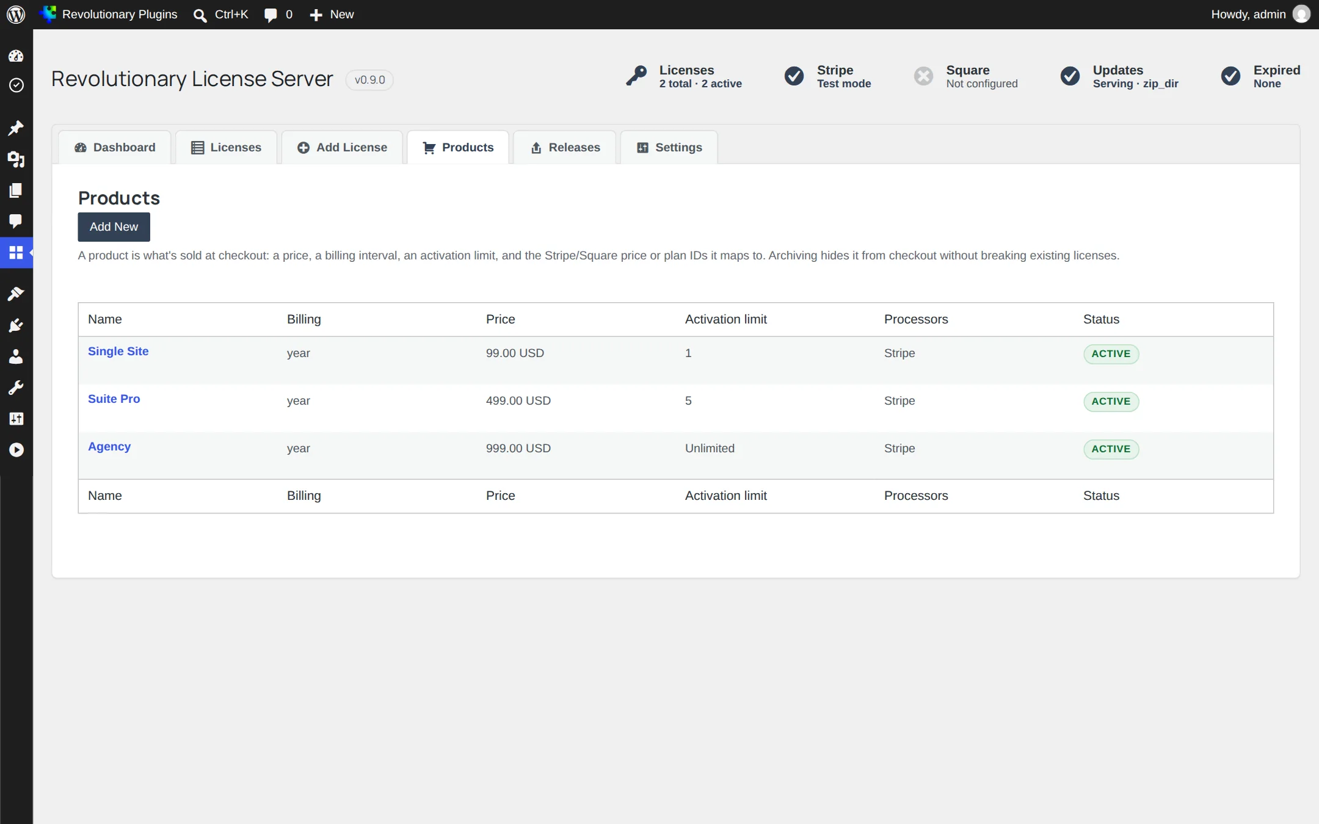Open Tools wrench icon in sidebar
Image resolution: width=1319 pixels, height=824 pixels.
pyautogui.click(x=16, y=388)
